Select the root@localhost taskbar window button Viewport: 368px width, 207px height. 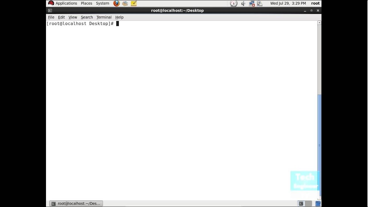click(76, 204)
